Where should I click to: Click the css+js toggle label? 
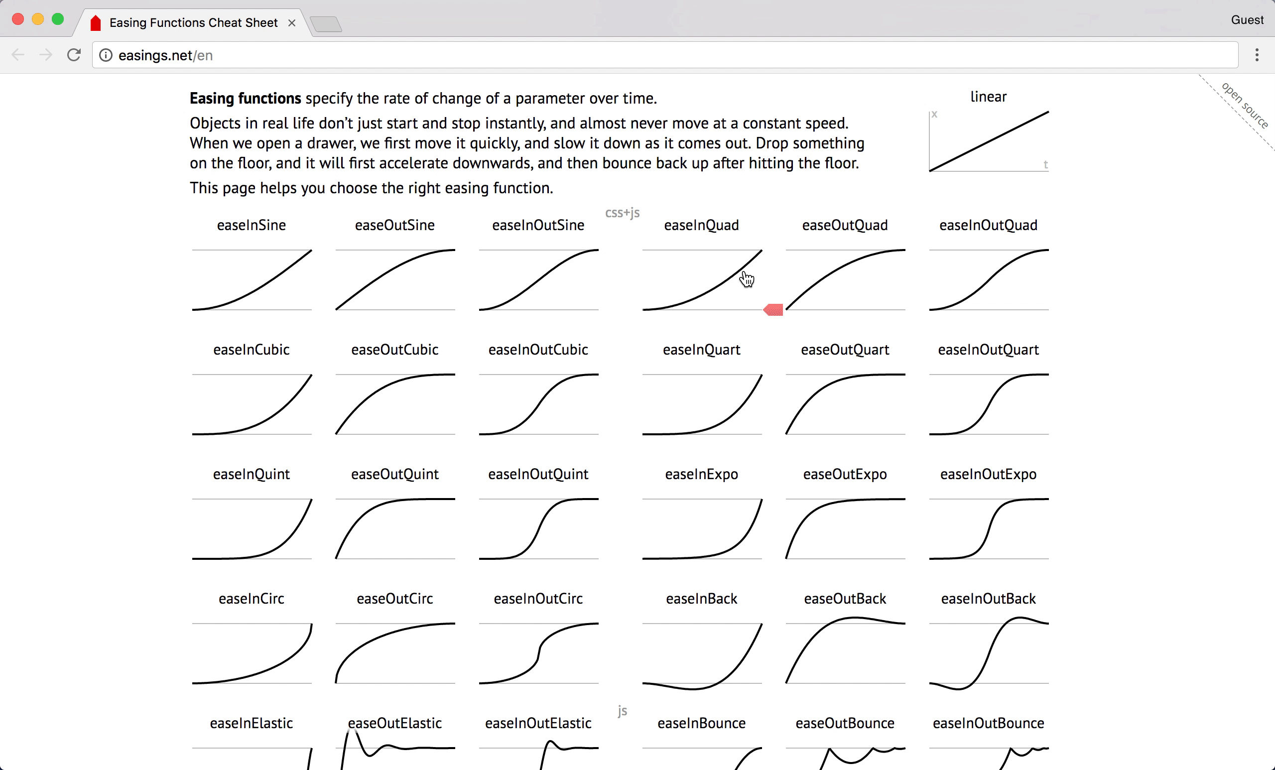click(623, 211)
